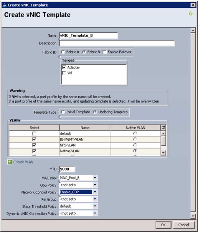
Task: Enable the Failover checkbox
Action: tap(105, 52)
